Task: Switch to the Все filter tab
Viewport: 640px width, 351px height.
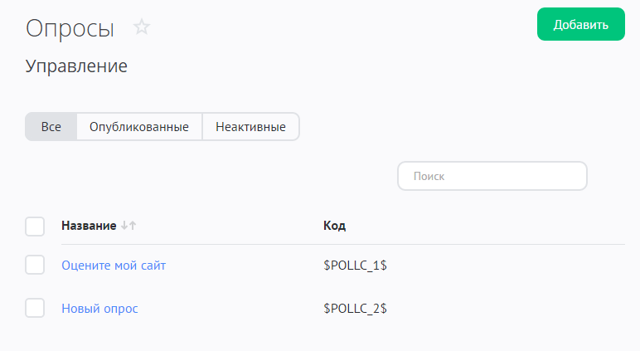Action: 51,127
